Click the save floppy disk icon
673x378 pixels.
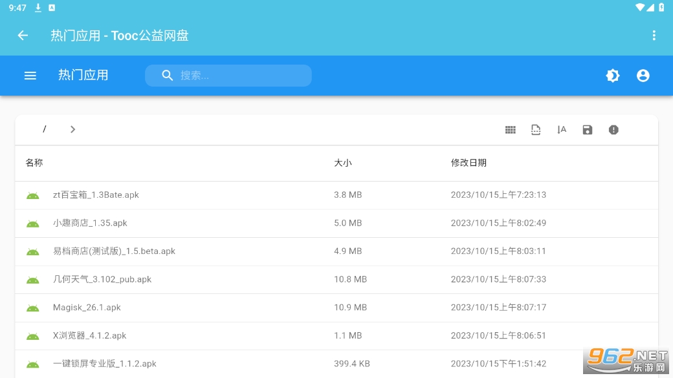pyautogui.click(x=587, y=130)
